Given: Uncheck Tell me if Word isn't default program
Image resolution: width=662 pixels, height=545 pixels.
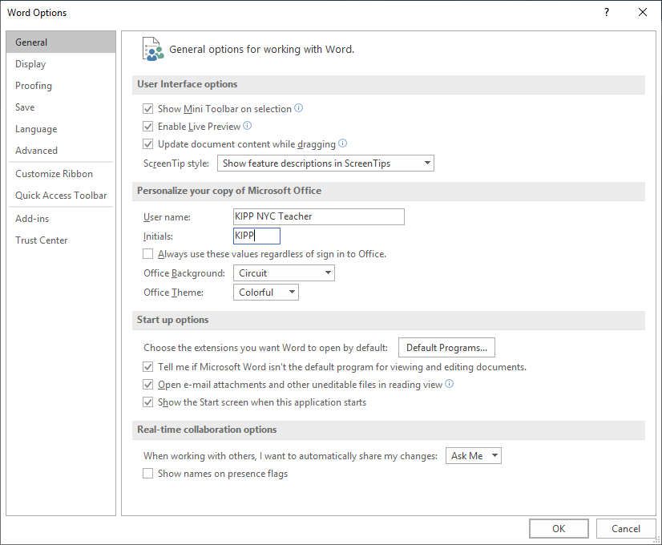Looking at the screenshot, I should point(147,367).
